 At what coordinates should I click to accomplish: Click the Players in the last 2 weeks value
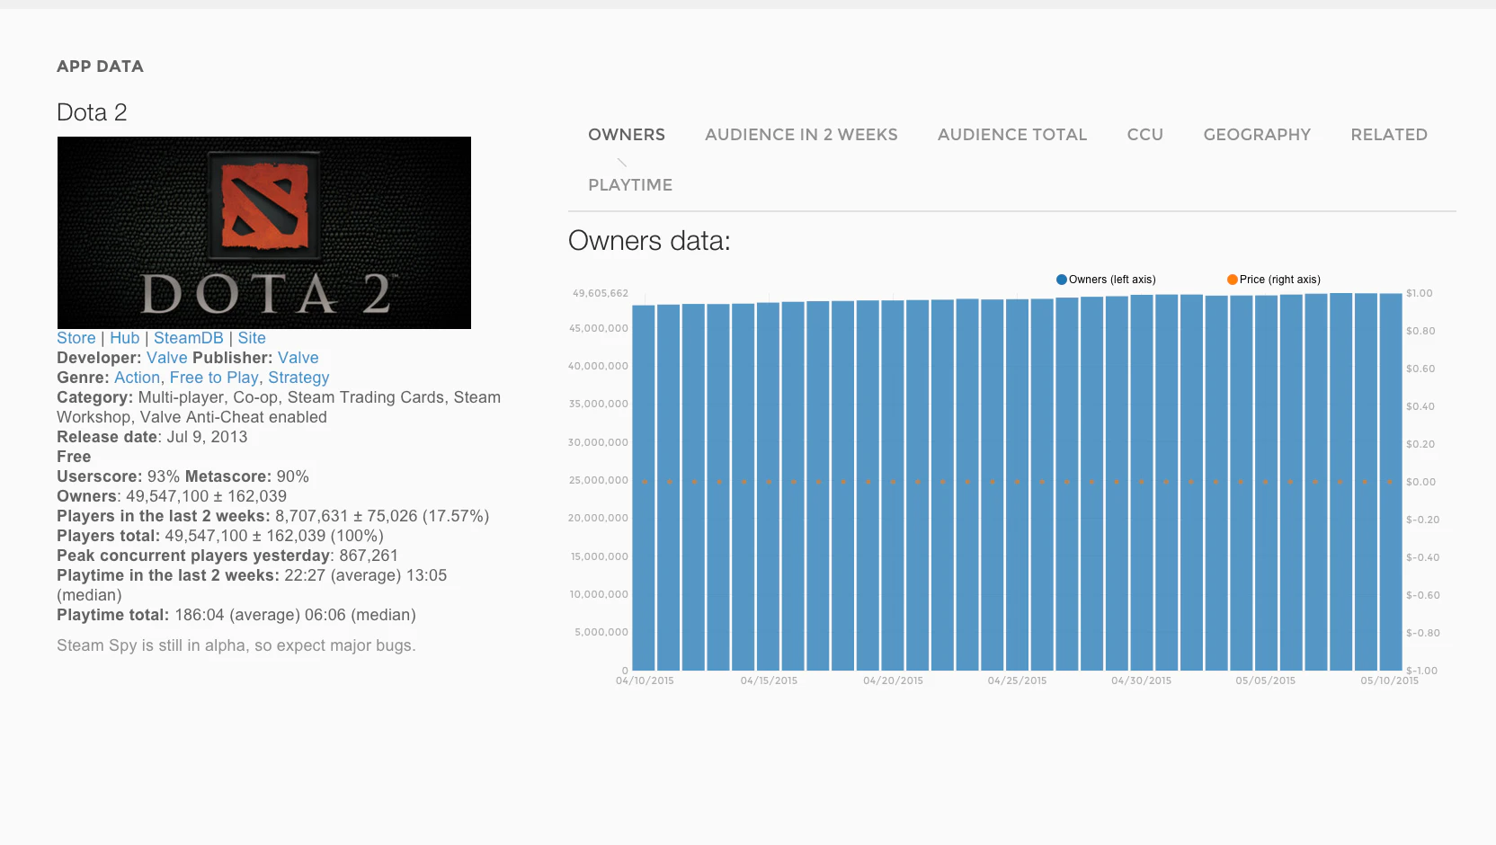click(382, 516)
